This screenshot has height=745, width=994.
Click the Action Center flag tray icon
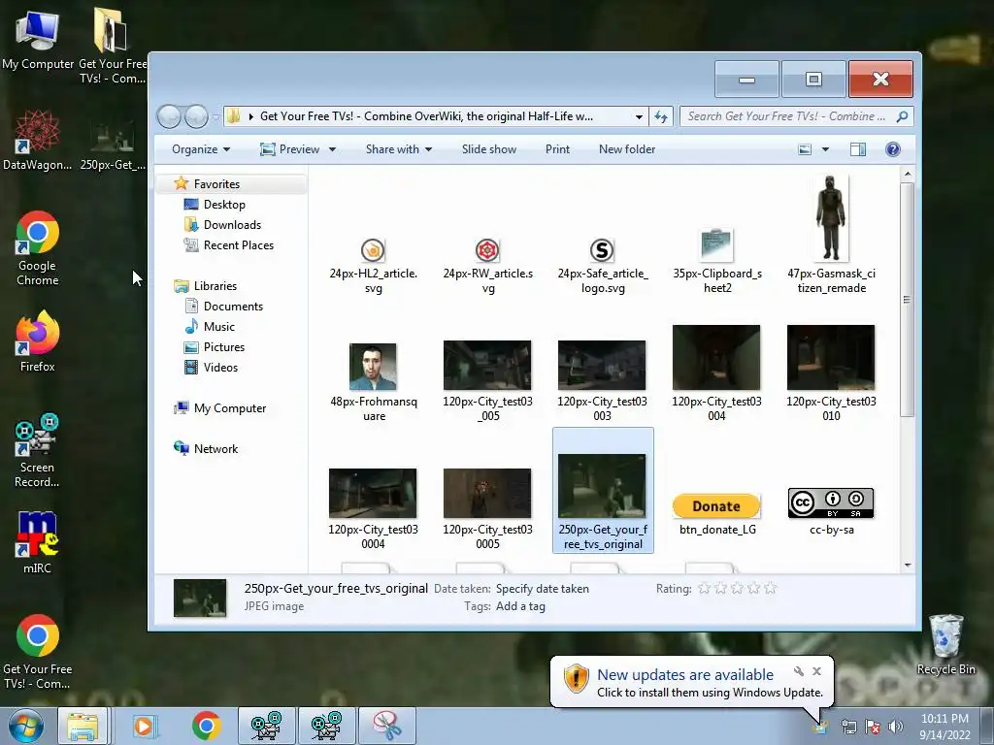873,727
